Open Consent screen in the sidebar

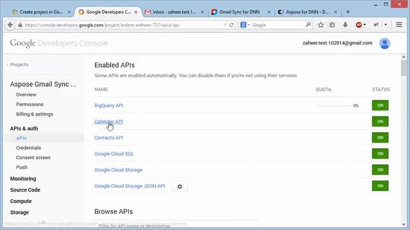click(x=33, y=158)
